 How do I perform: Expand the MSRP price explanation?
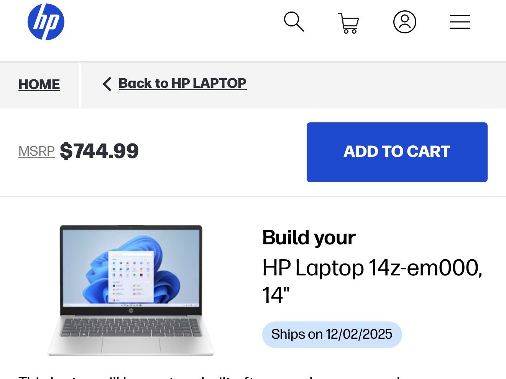coord(36,151)
